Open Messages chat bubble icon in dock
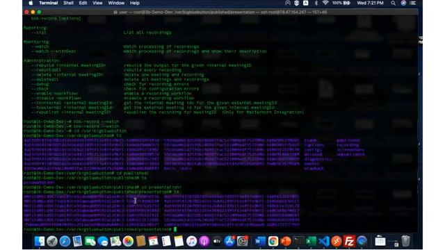This screenshot has height=250, width=445. (x=103, y=241)
